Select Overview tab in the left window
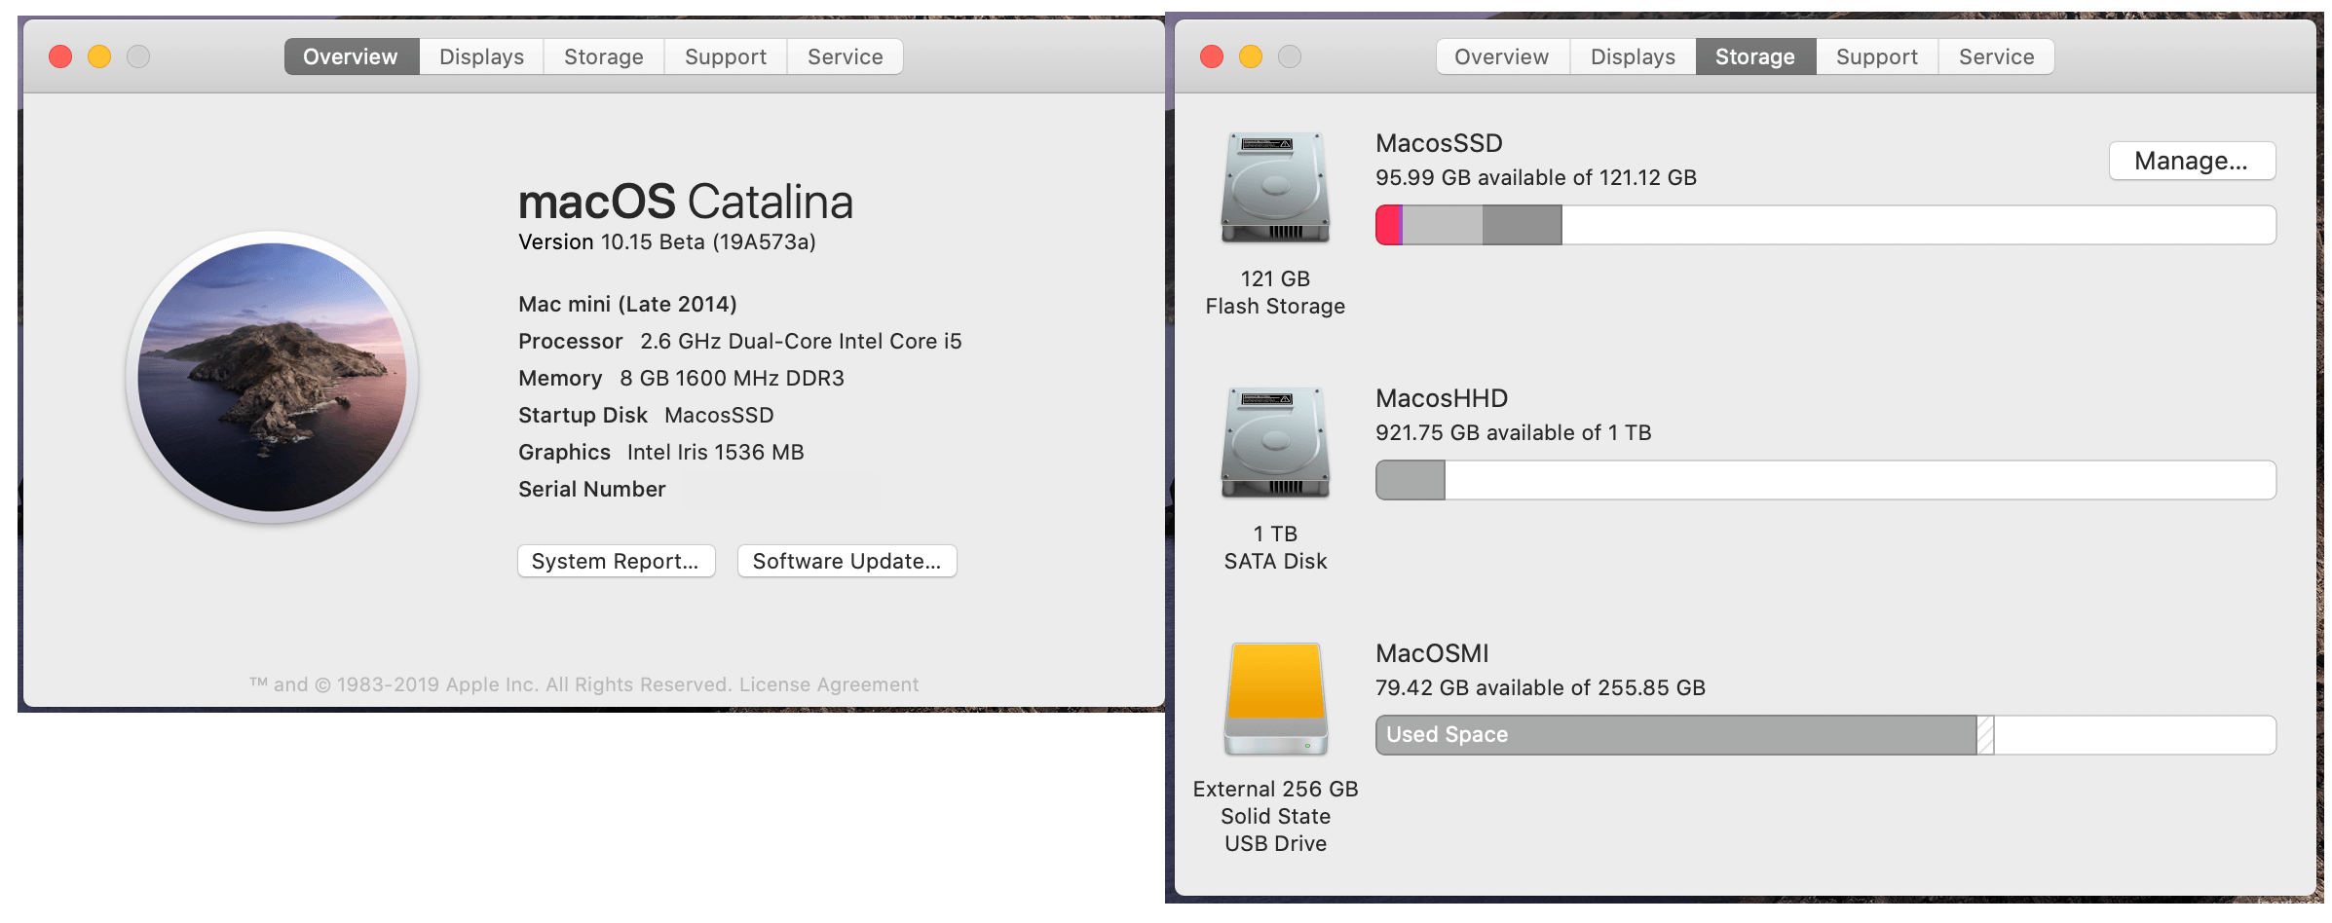Image resolution: width=2332 pixels, height=923 pixels. click(351, 56)
